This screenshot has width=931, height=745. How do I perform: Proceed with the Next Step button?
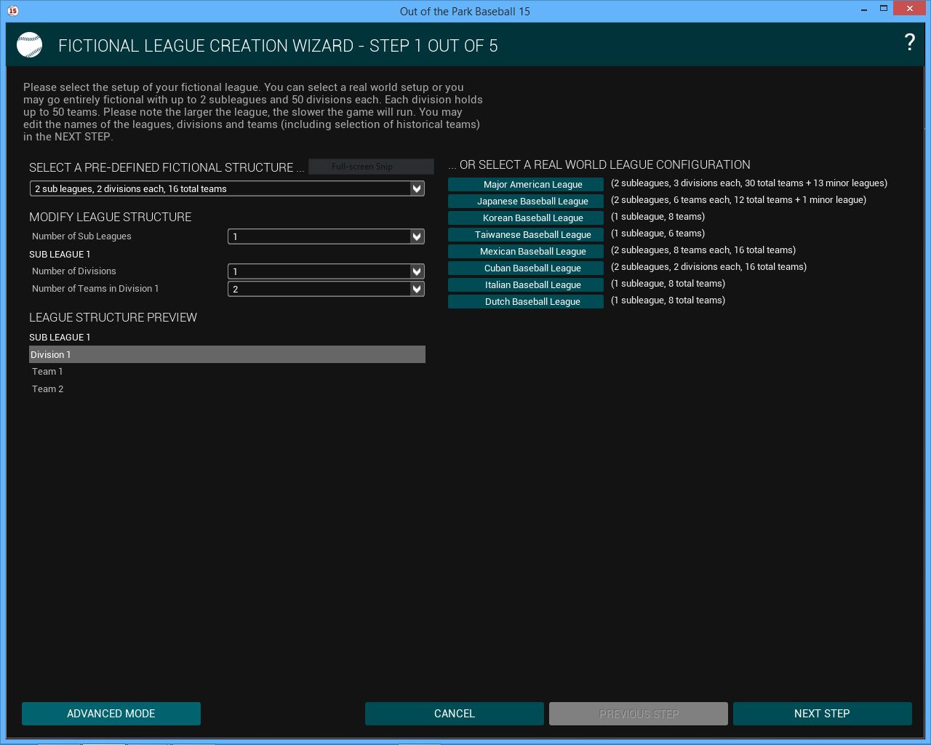(822, 714)
